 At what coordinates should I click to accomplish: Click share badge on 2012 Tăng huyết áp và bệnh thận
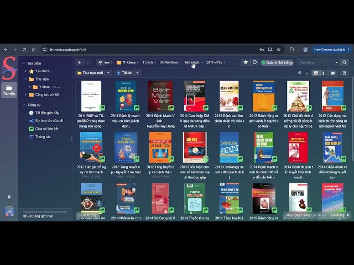(171, 159)
